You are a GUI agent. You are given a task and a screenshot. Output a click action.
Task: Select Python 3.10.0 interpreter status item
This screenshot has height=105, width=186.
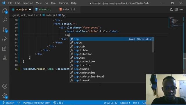click(37, 103)
